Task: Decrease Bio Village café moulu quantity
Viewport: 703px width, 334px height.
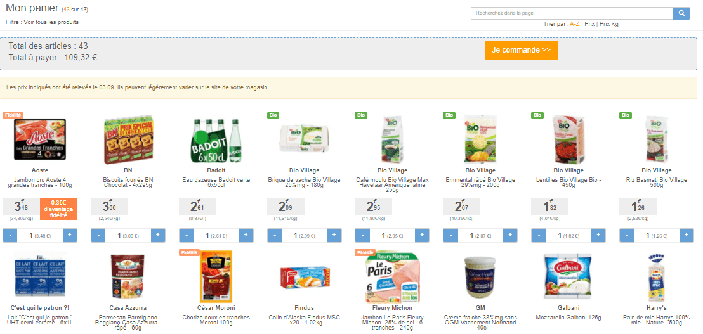Action: click(x=363, y=236)
